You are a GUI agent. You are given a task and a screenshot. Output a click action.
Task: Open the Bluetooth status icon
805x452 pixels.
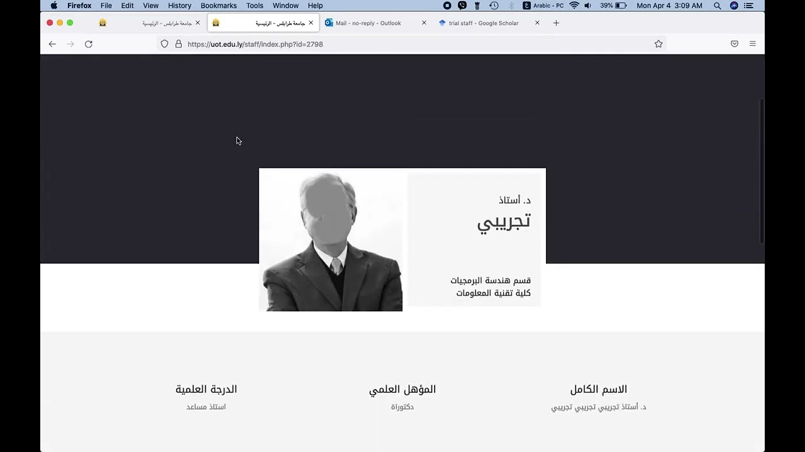click(511, 6)
